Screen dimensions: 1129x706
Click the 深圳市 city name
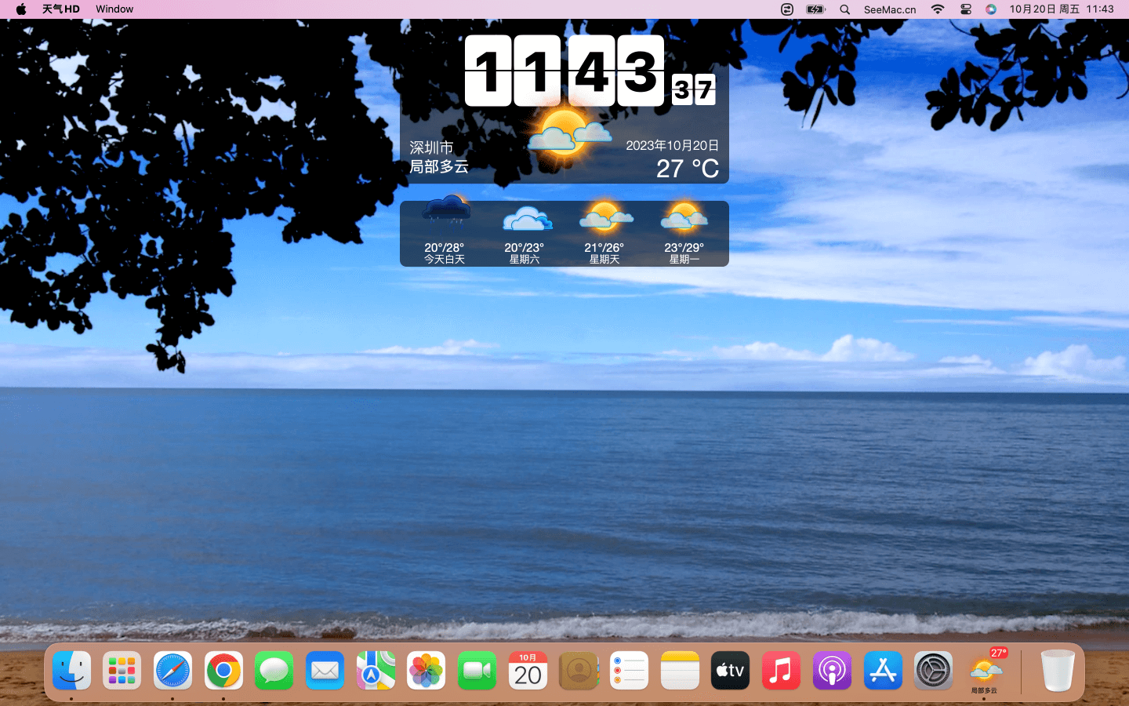pyautogui.click(x=431, y=147)
